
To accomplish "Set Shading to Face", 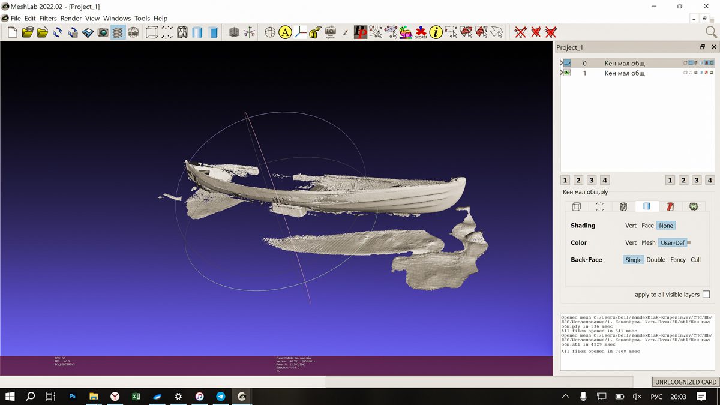I will [x=647, y=226].
